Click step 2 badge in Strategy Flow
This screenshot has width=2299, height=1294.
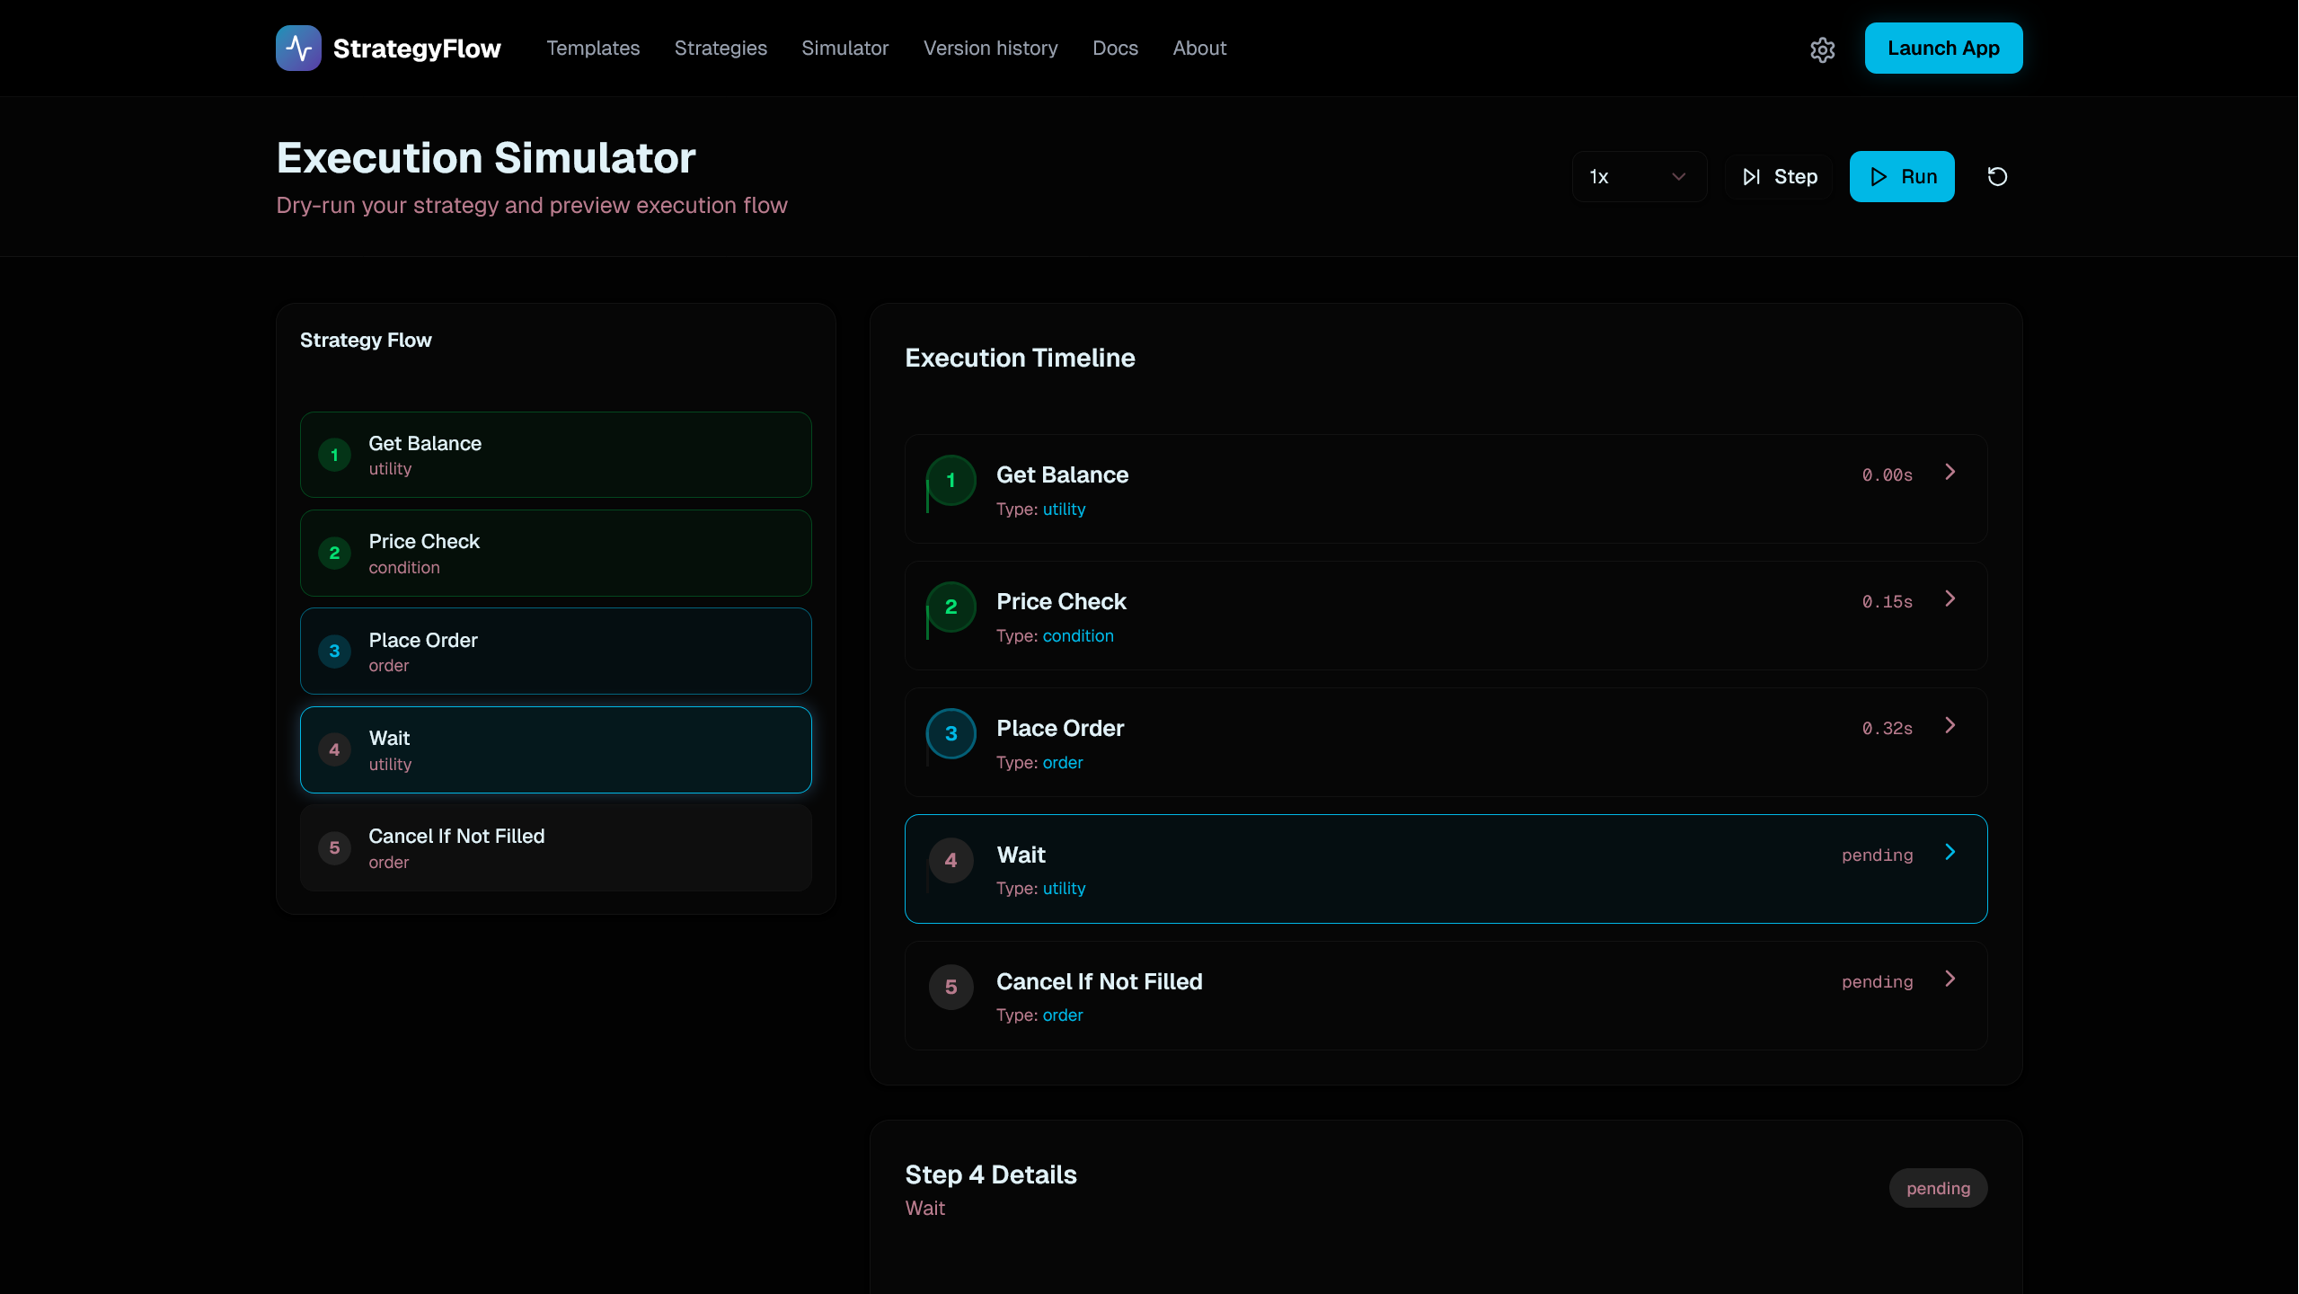[334, 554]
